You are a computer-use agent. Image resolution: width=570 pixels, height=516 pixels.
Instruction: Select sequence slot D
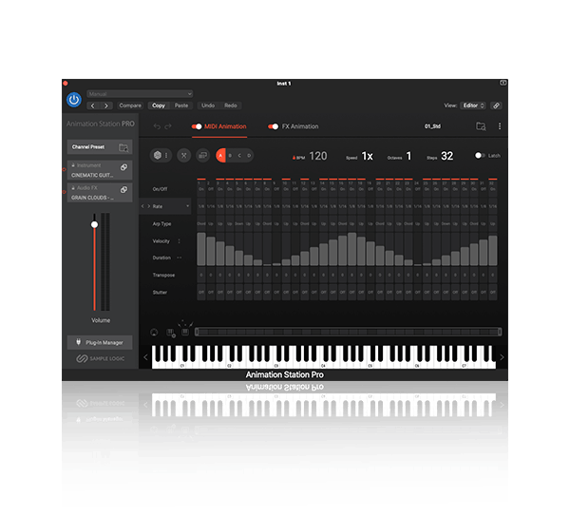click(249, 156)
